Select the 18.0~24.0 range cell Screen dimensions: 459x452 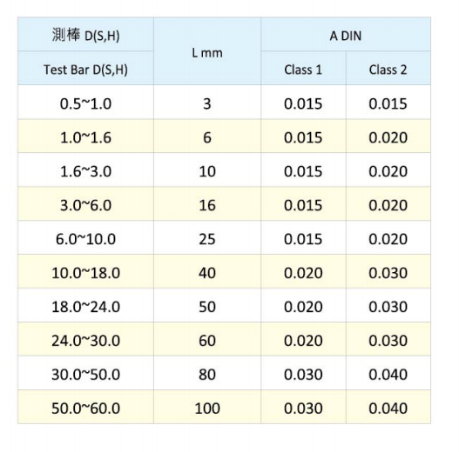coord(85,306)
